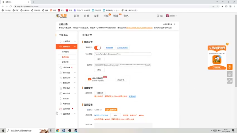Click the room announcement text area
The image size is (237, 133).
123,125
